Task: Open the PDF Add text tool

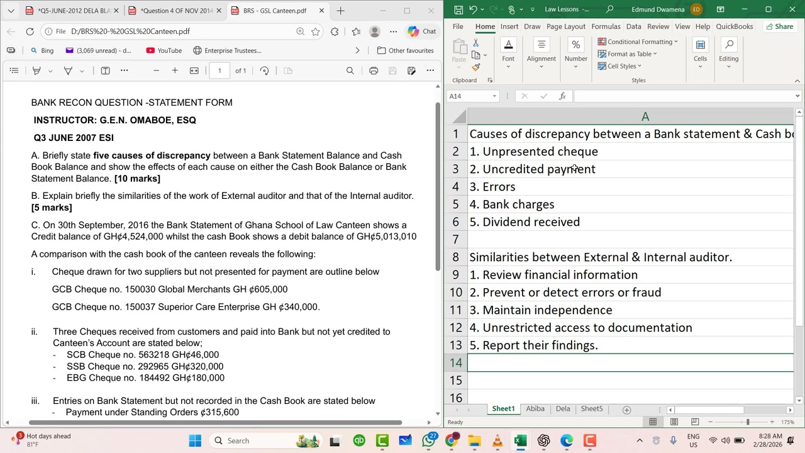Action: click(106, 70)
